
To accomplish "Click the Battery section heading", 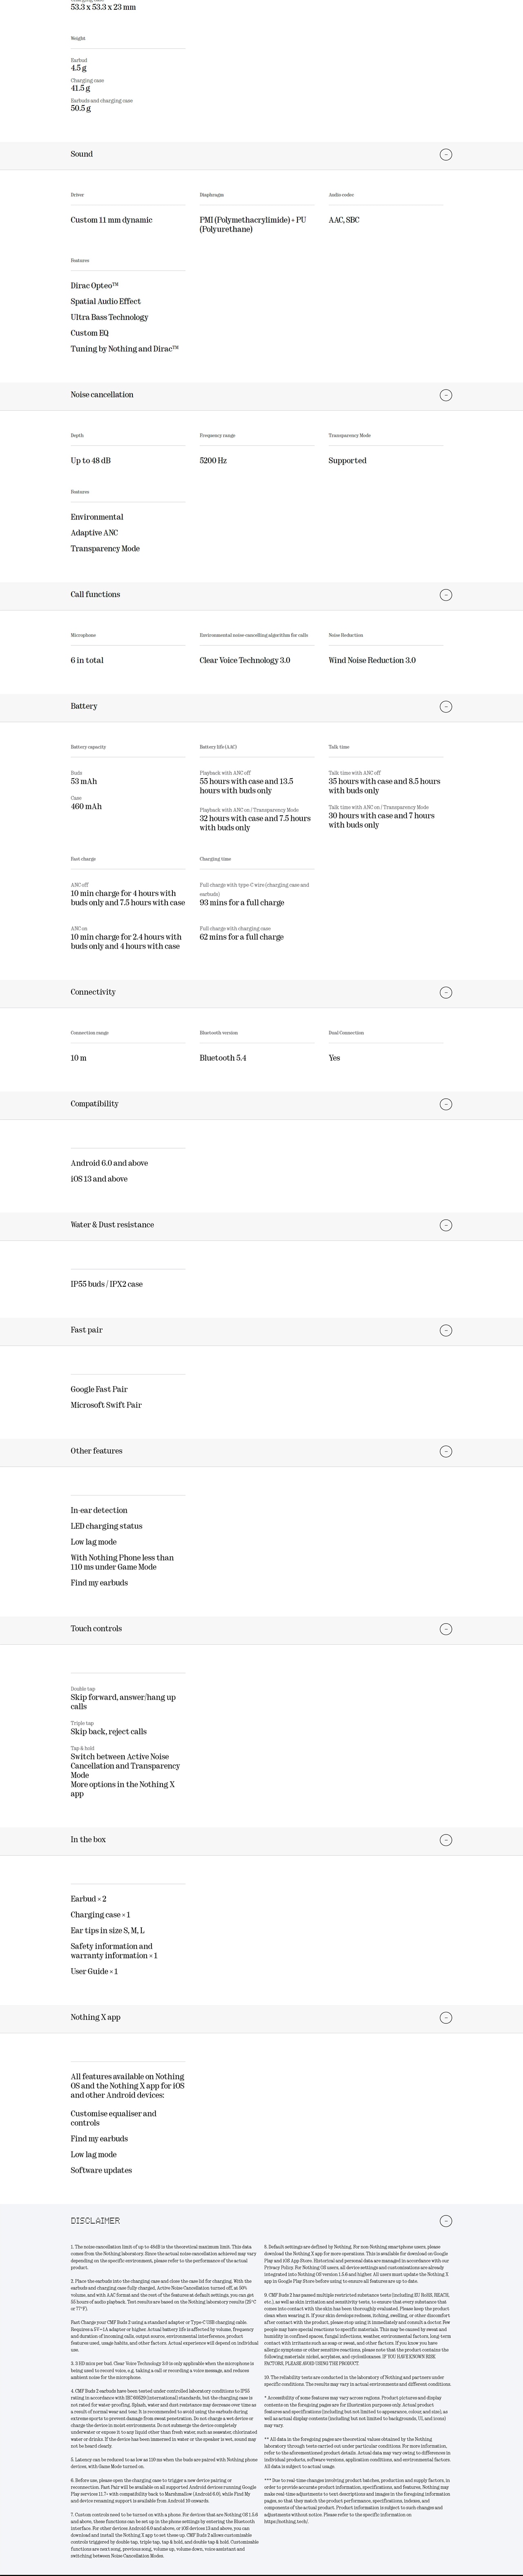I will pos(84,706).
